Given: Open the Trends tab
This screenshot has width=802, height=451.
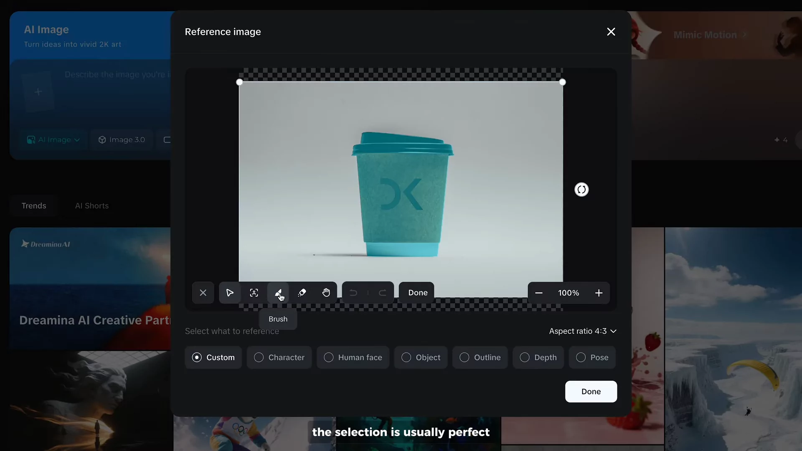Looking at the screenshot, I should (x=34, y=205).
